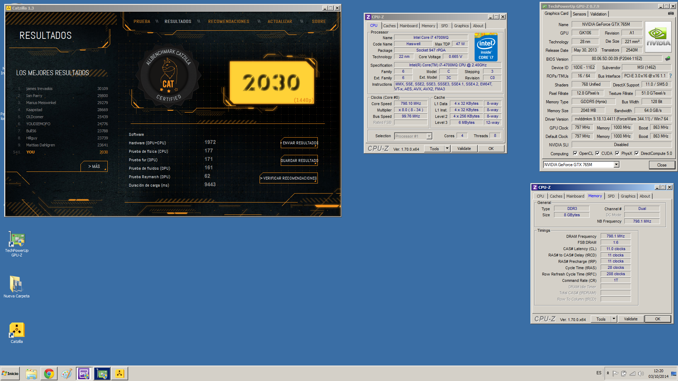
Task: Switch to Catzilla taskbar button
Action: click(x=120, y=374)
